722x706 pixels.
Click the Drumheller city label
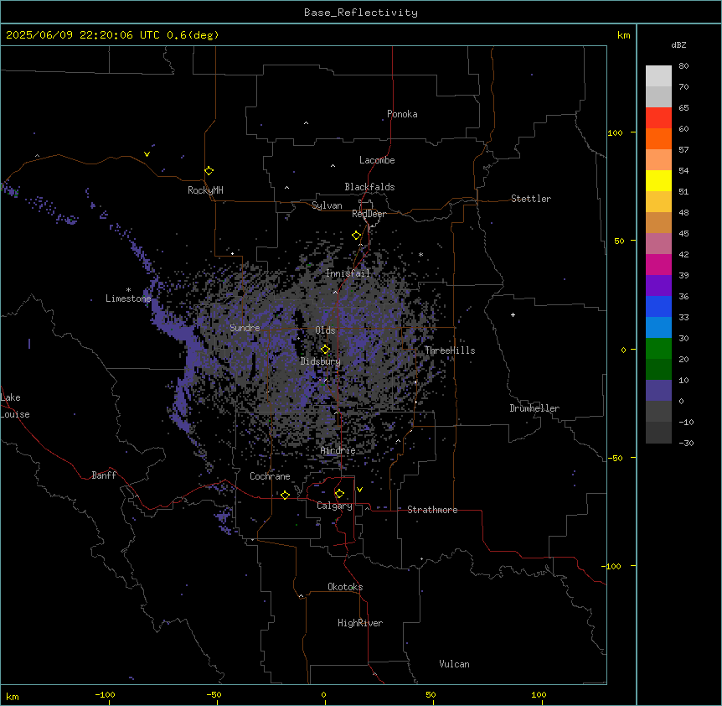(534, 408)
